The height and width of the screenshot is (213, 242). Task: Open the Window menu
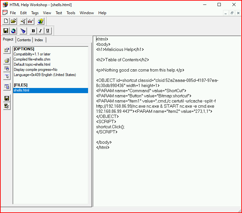87,13
